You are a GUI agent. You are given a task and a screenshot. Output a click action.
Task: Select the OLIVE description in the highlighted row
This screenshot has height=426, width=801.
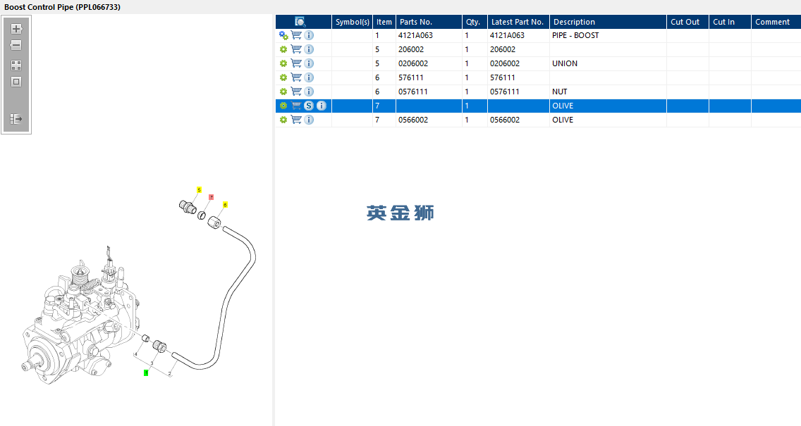point(608,106)
